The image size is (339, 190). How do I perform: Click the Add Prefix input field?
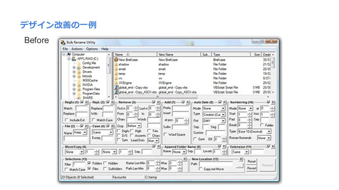click(x=180, y=108)
